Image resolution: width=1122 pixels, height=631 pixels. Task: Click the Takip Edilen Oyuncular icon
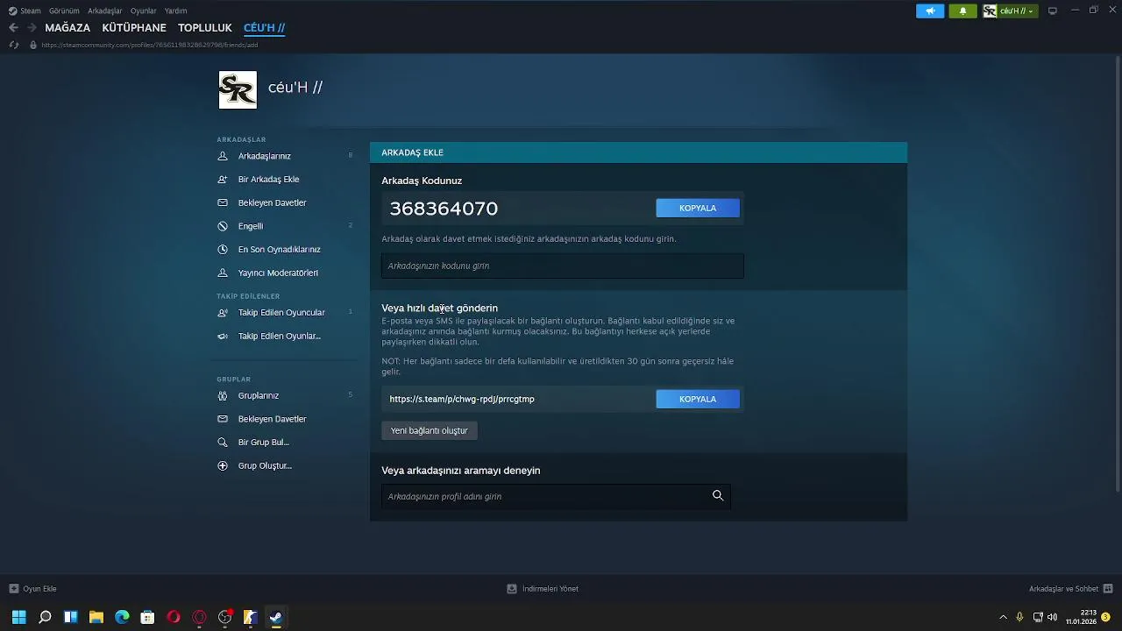pyautogui.click(x=223, y=313)
